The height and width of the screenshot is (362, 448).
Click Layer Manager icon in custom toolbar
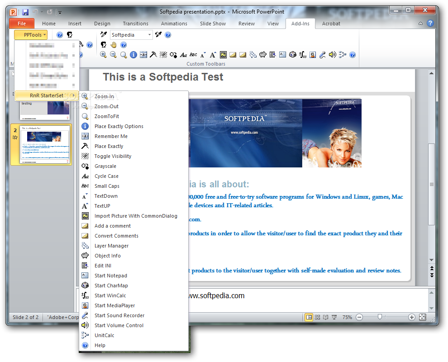(253, 55)
